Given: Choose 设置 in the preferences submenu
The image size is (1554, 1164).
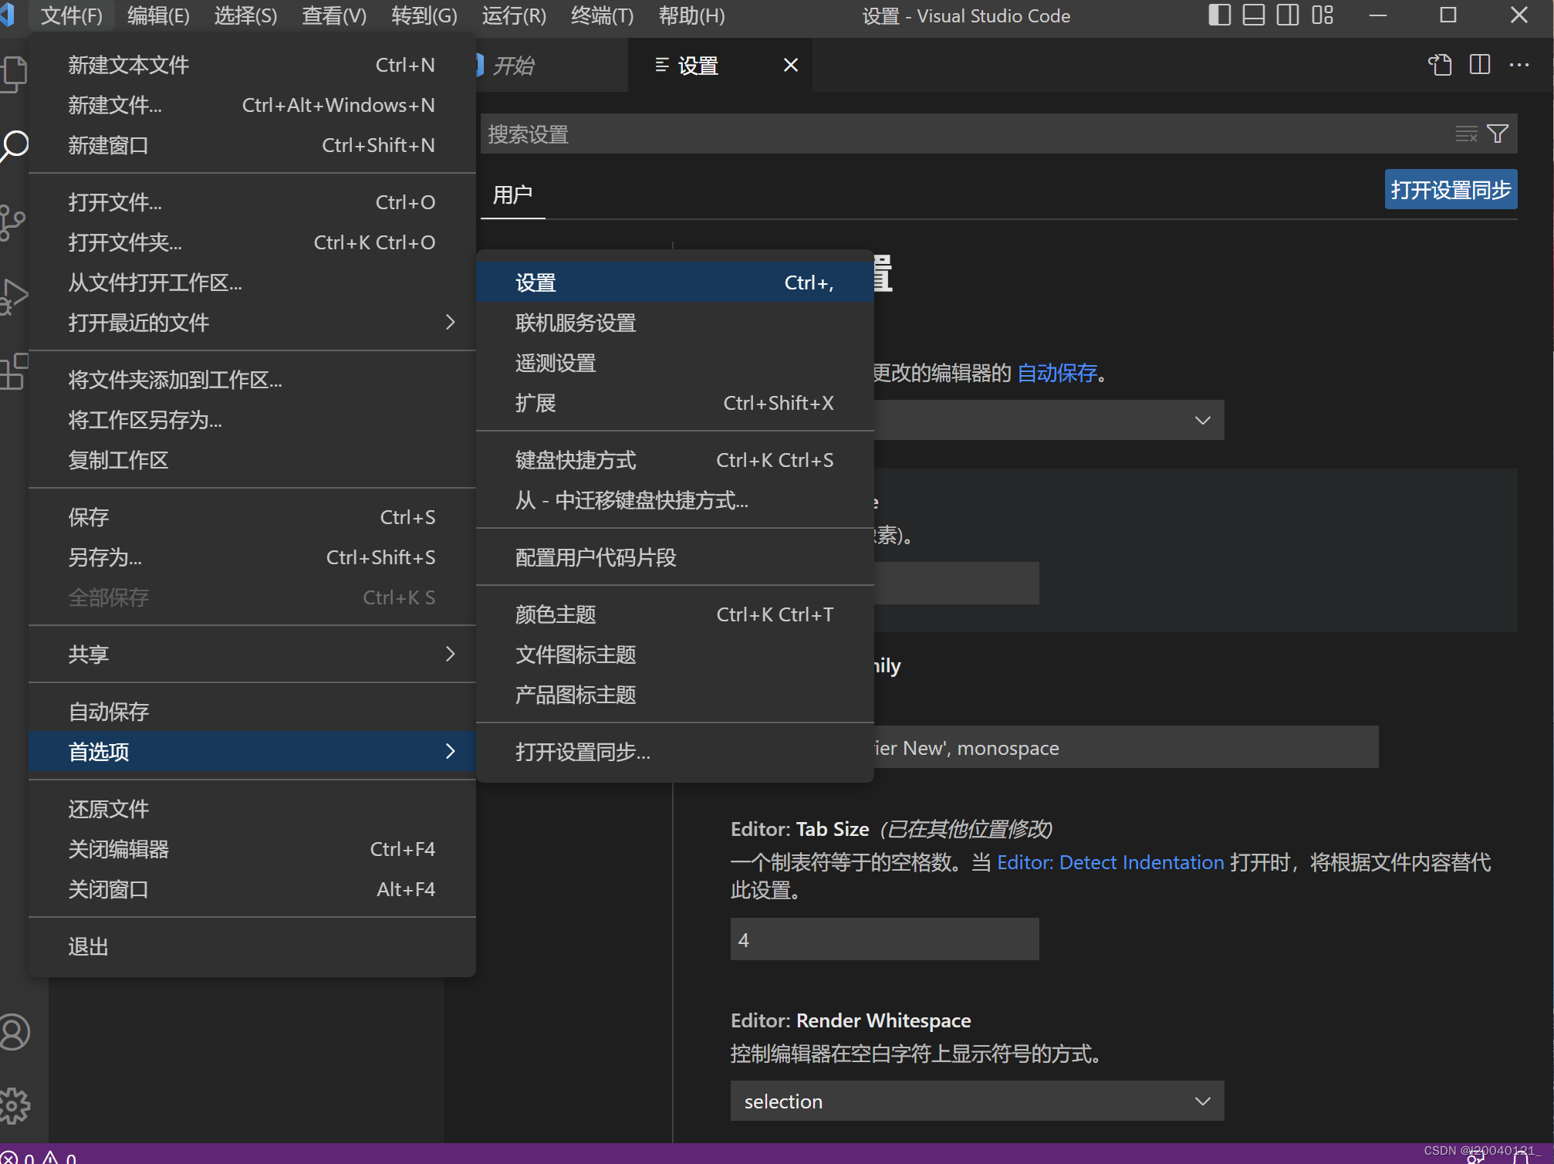Looking at the screenshot, I should (x=674, y=283).
